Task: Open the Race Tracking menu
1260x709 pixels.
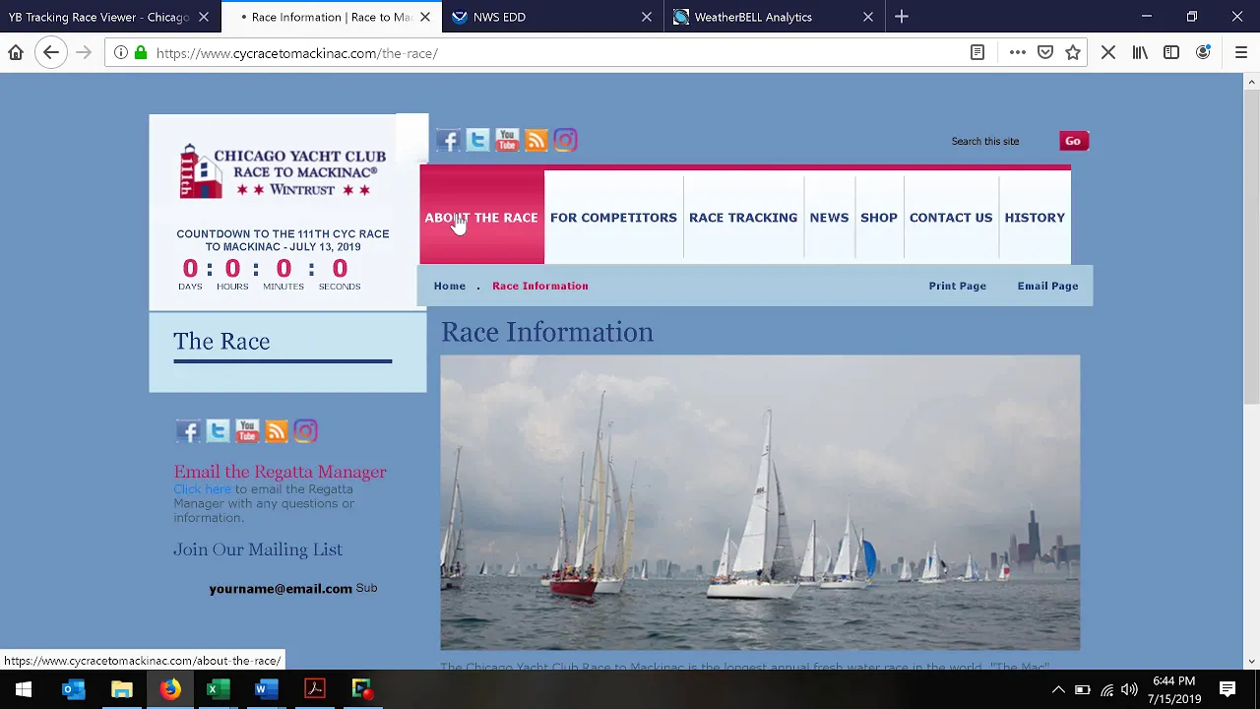Action: [x=743, y=218]
